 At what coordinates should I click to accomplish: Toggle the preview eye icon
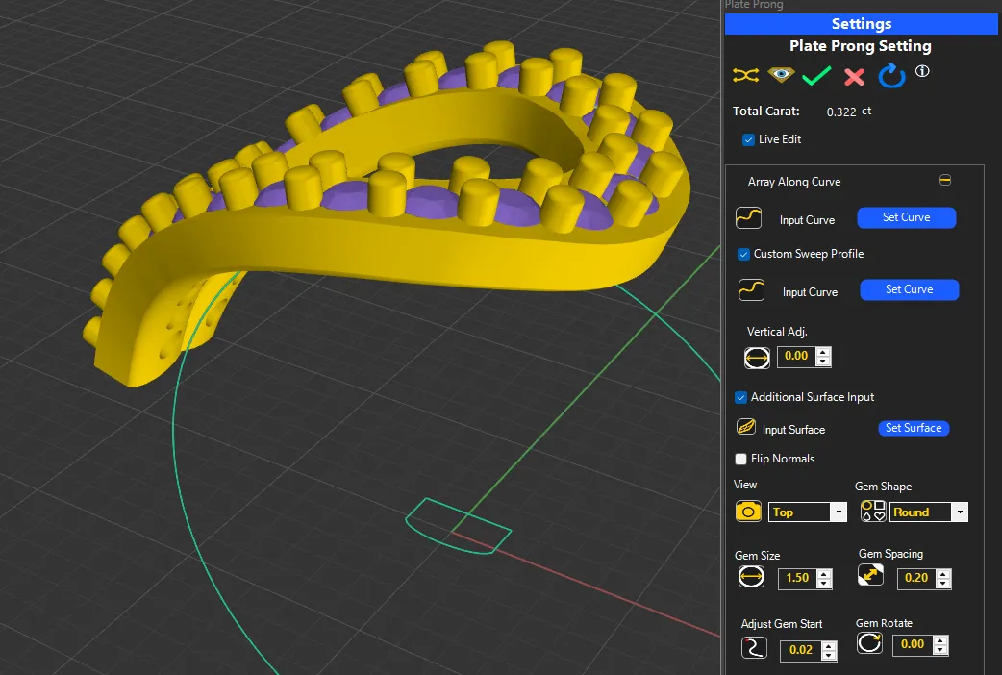point(780,75)
